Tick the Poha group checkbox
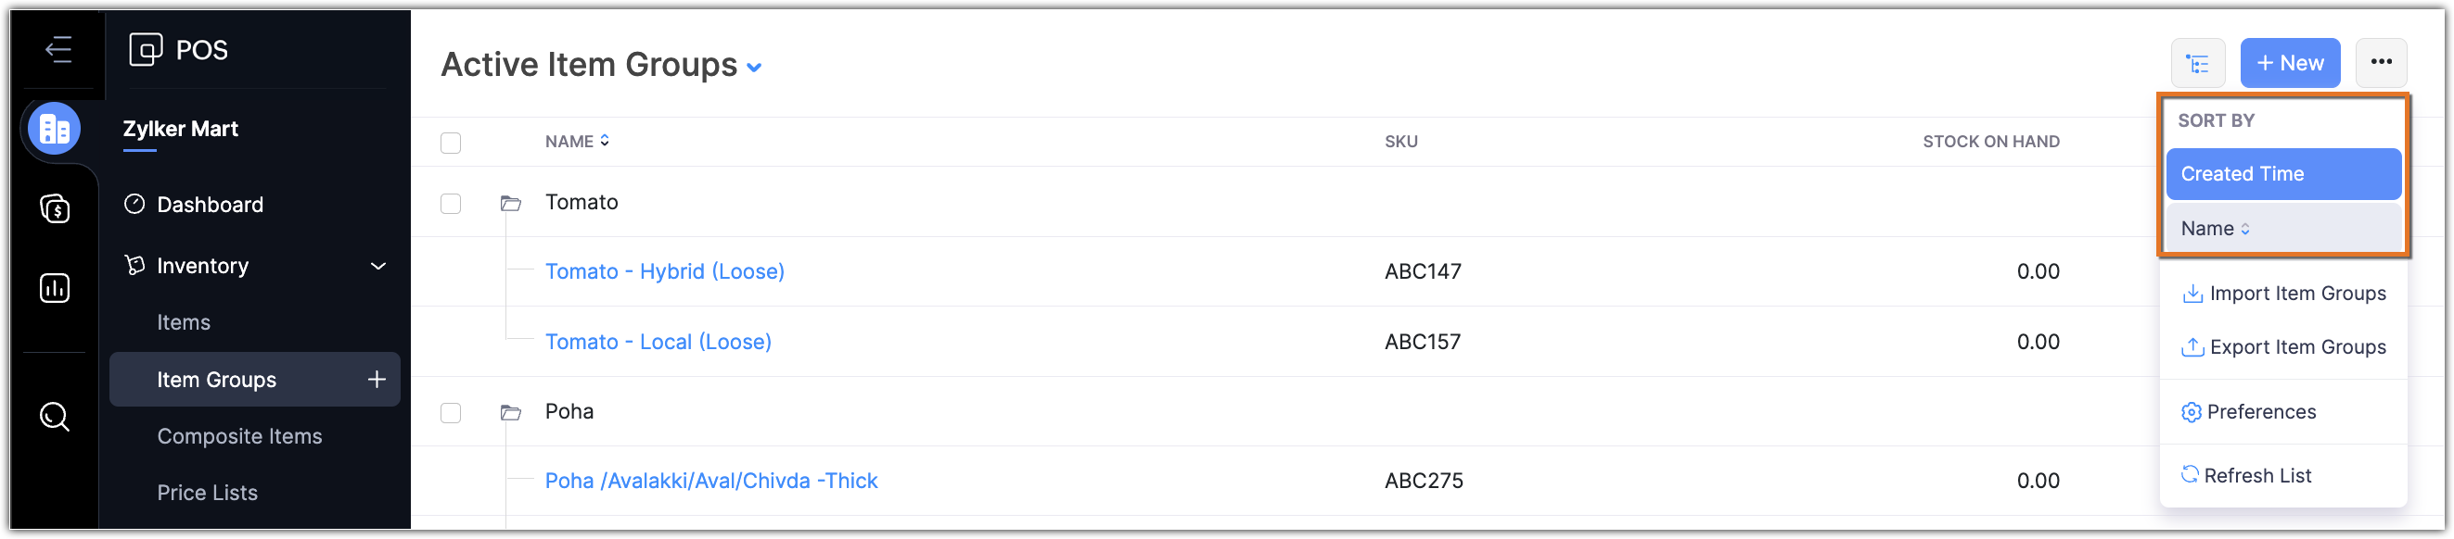 coord(451,412)
